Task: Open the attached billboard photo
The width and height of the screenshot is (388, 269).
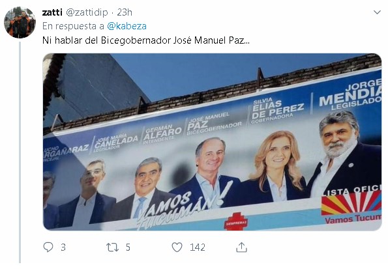Action: [212, 142]
